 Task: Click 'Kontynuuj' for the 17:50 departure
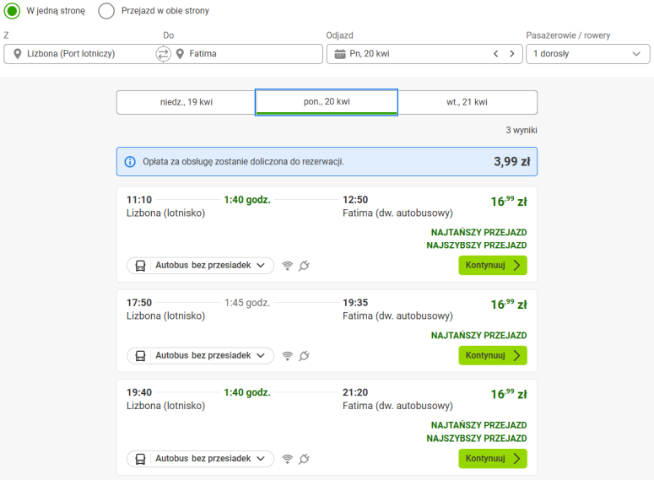[x=493, y=355]
